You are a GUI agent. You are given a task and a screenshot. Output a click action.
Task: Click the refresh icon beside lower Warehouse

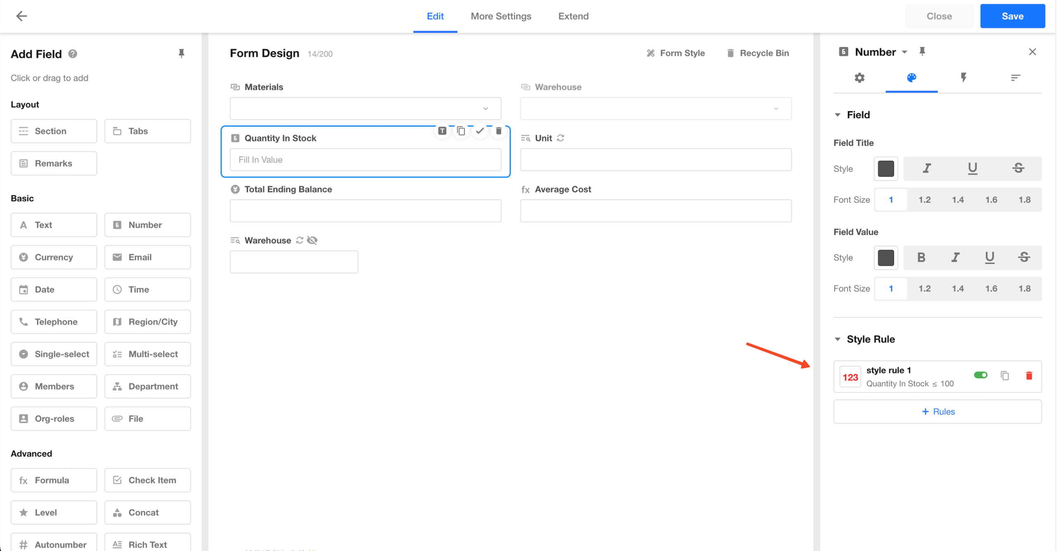tap(300, 240)
